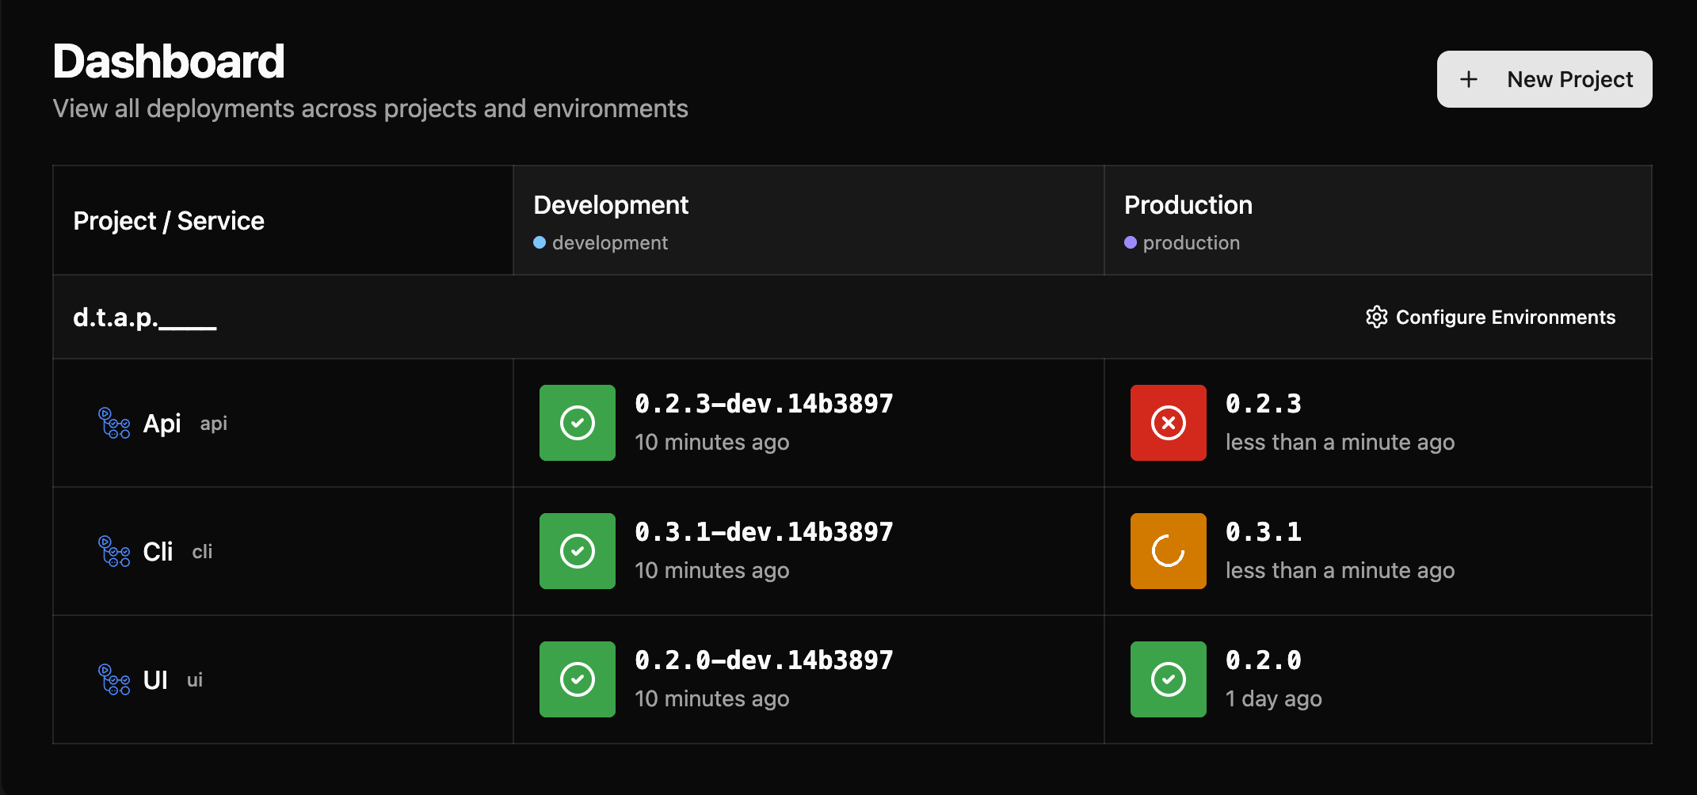The height and width of the screenshot is (795, 1697).
Task: Click the UI service project icon
Action: pyautogui.click(x=114, y=680)
